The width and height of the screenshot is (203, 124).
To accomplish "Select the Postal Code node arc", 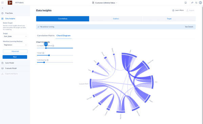I will point(146,65).
